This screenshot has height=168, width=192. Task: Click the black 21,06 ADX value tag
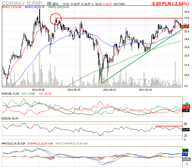tap(185, 110)
